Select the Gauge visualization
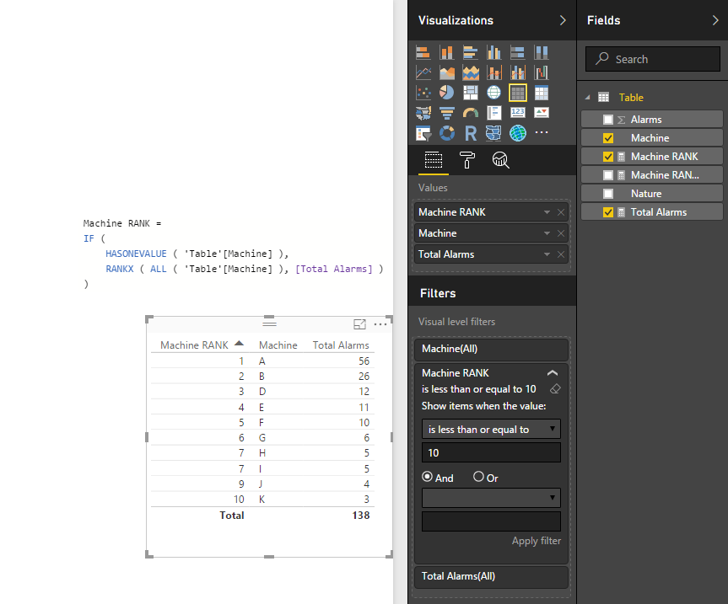The height and width of the screenshot is (604, 728). pos(471,113)
